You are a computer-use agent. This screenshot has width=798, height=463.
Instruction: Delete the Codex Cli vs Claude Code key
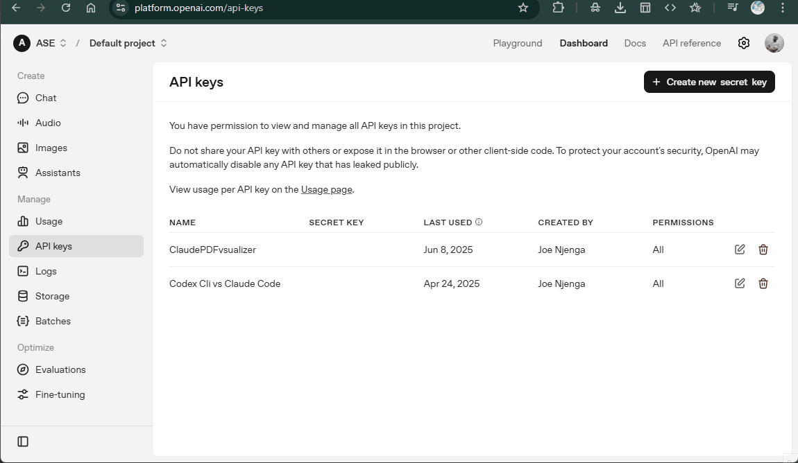click(763, 283)
